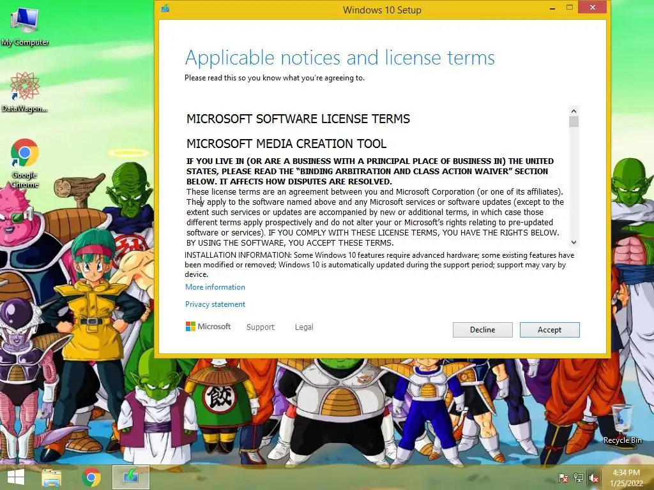
Task: Click the Microsoft logo in setup footer
Action: point(208,326)
